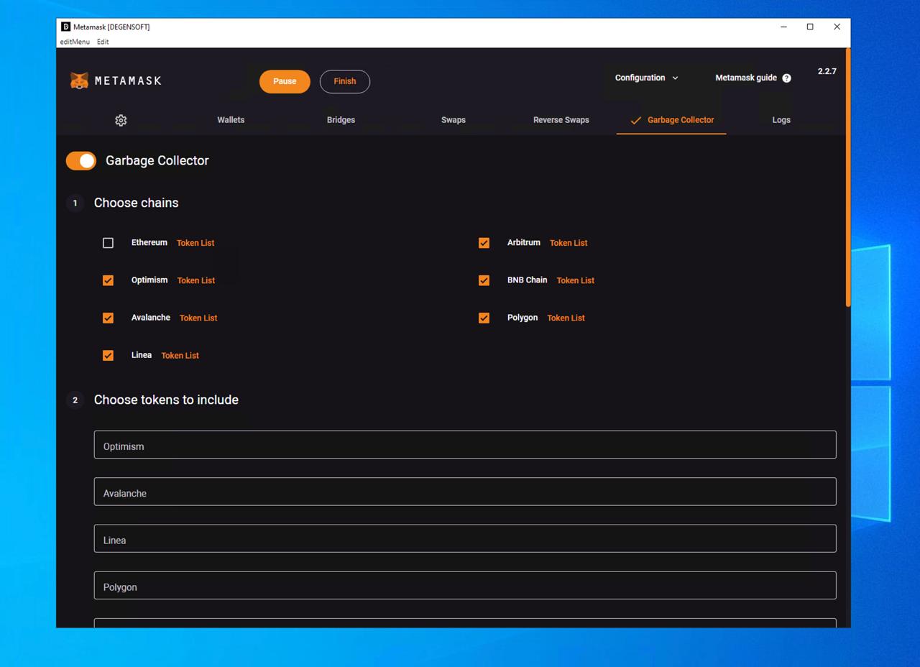This screenshot has width=920, height=667.
Task: Switch to the Bridges tab
Action: [x=341, y=120]
